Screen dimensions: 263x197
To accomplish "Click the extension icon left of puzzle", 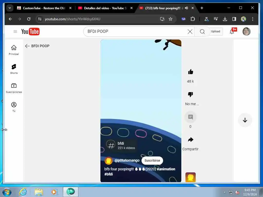I will tap(183, 19).
